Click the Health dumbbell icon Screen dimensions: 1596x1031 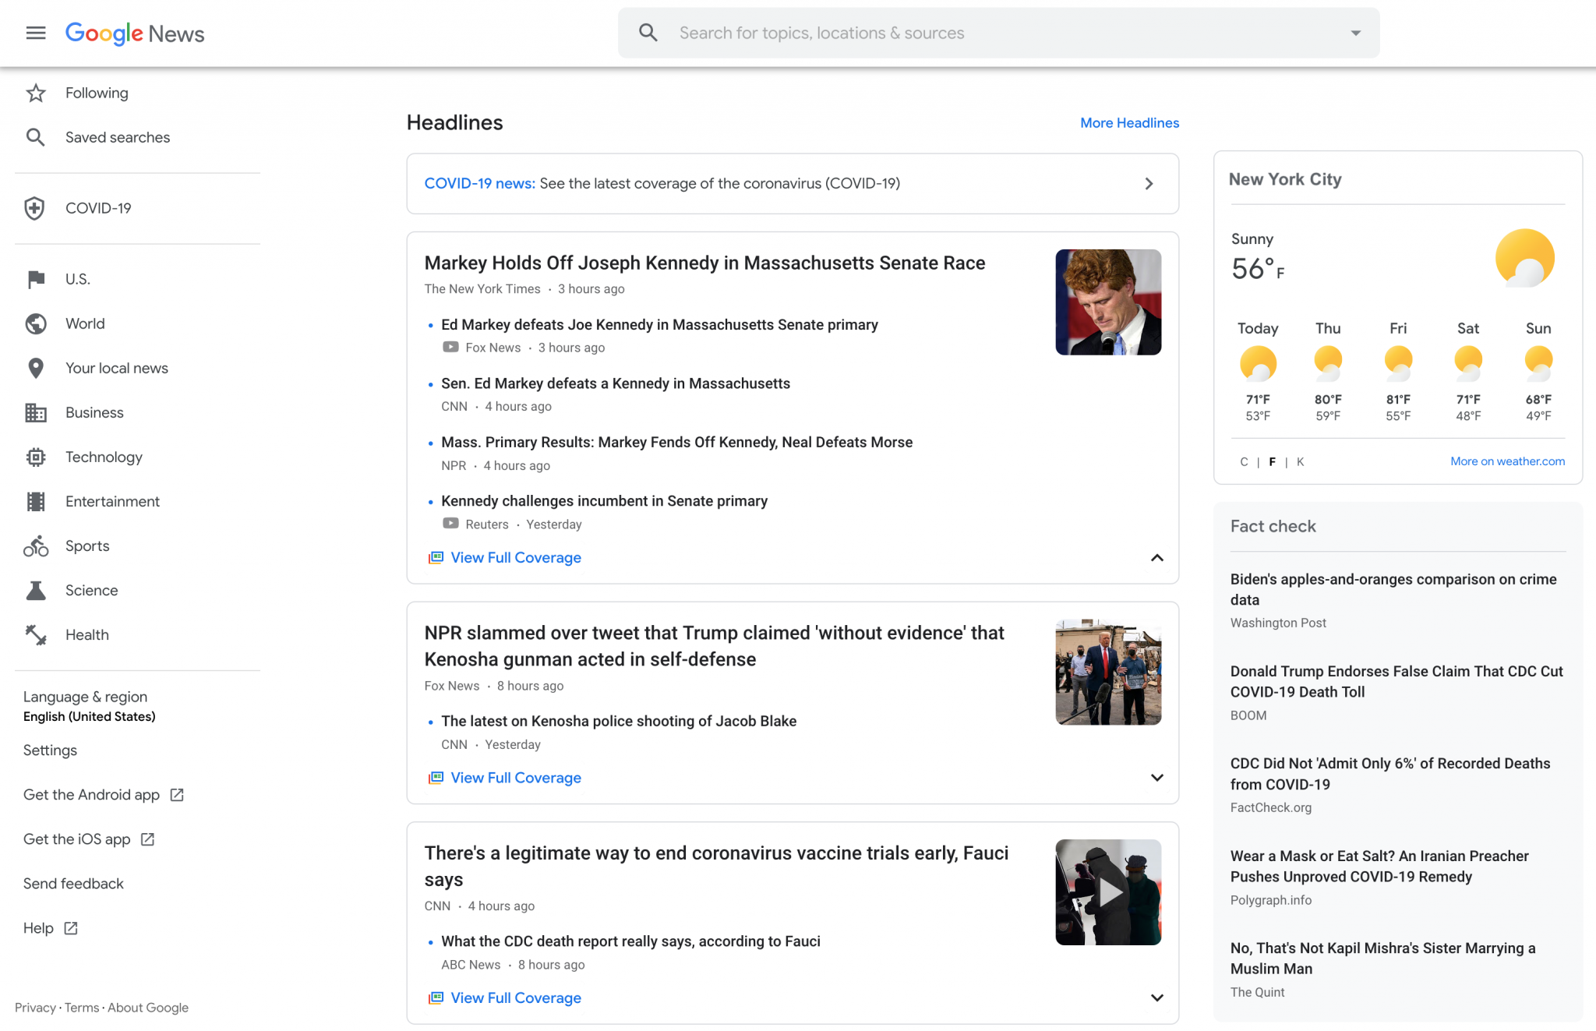click(x=36, y=634)
